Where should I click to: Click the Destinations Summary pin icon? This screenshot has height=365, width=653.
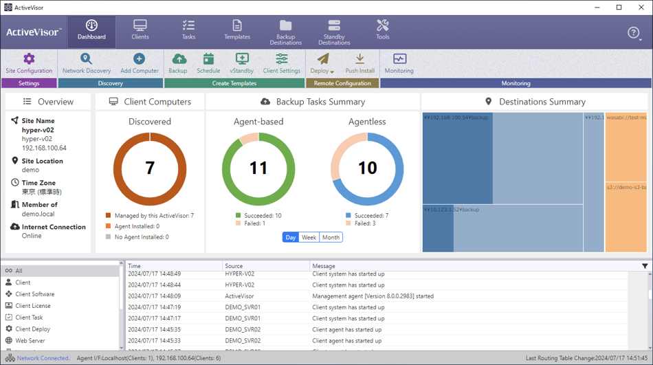[489, 101]
